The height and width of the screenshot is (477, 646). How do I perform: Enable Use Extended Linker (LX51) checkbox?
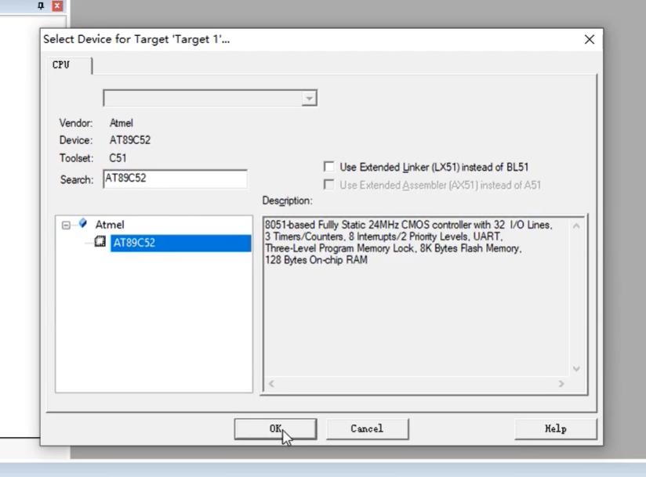328,167
